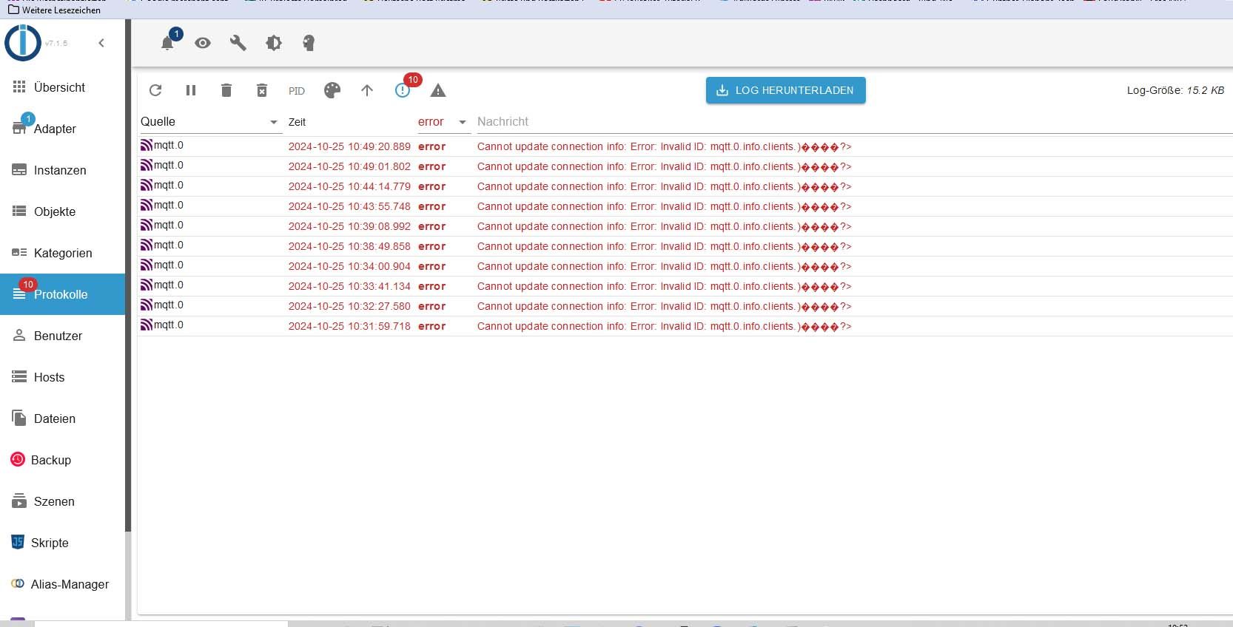Select log entry at 10:31:59.718
Image resolution: width=1233 pixels, height=627 pixels.
click(x=685, y=326)
